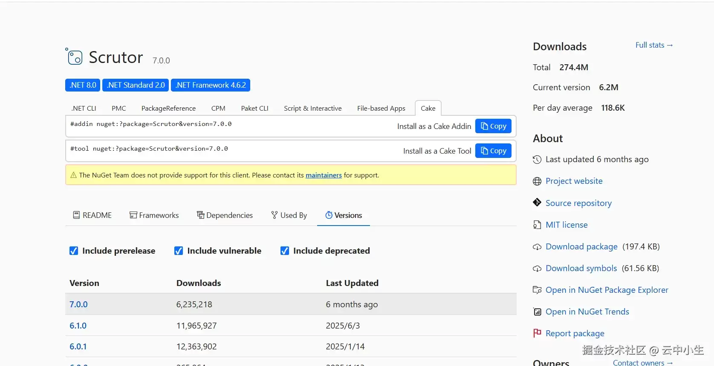Open the Full stats link

654,45
